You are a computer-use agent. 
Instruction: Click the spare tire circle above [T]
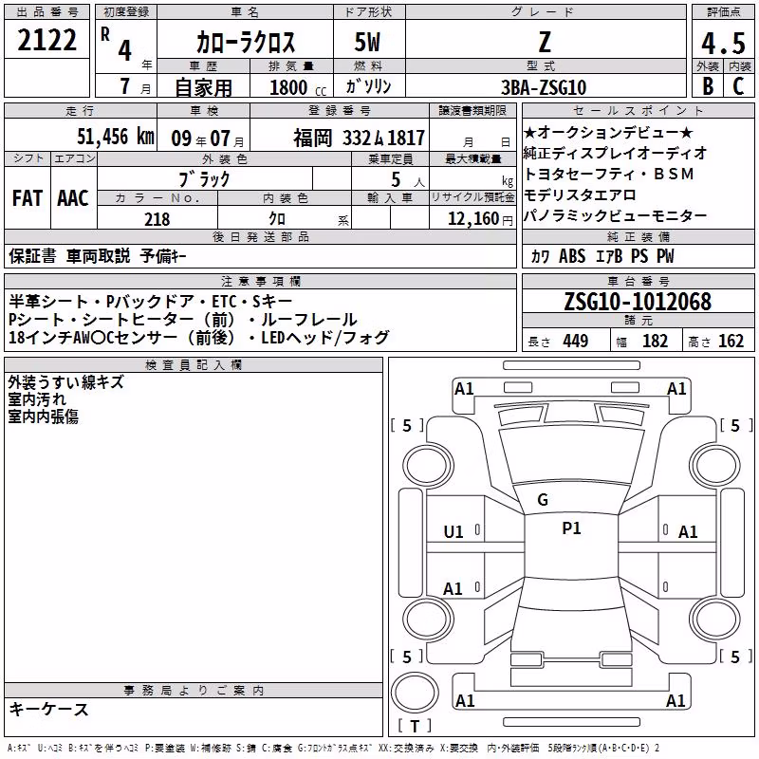coord(415,692)
